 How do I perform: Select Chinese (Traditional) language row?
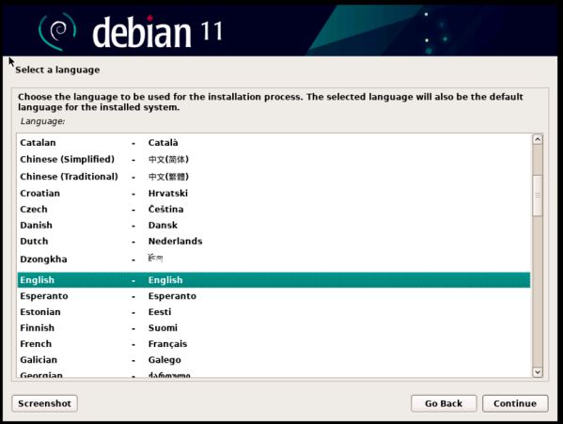click(274, 177)
